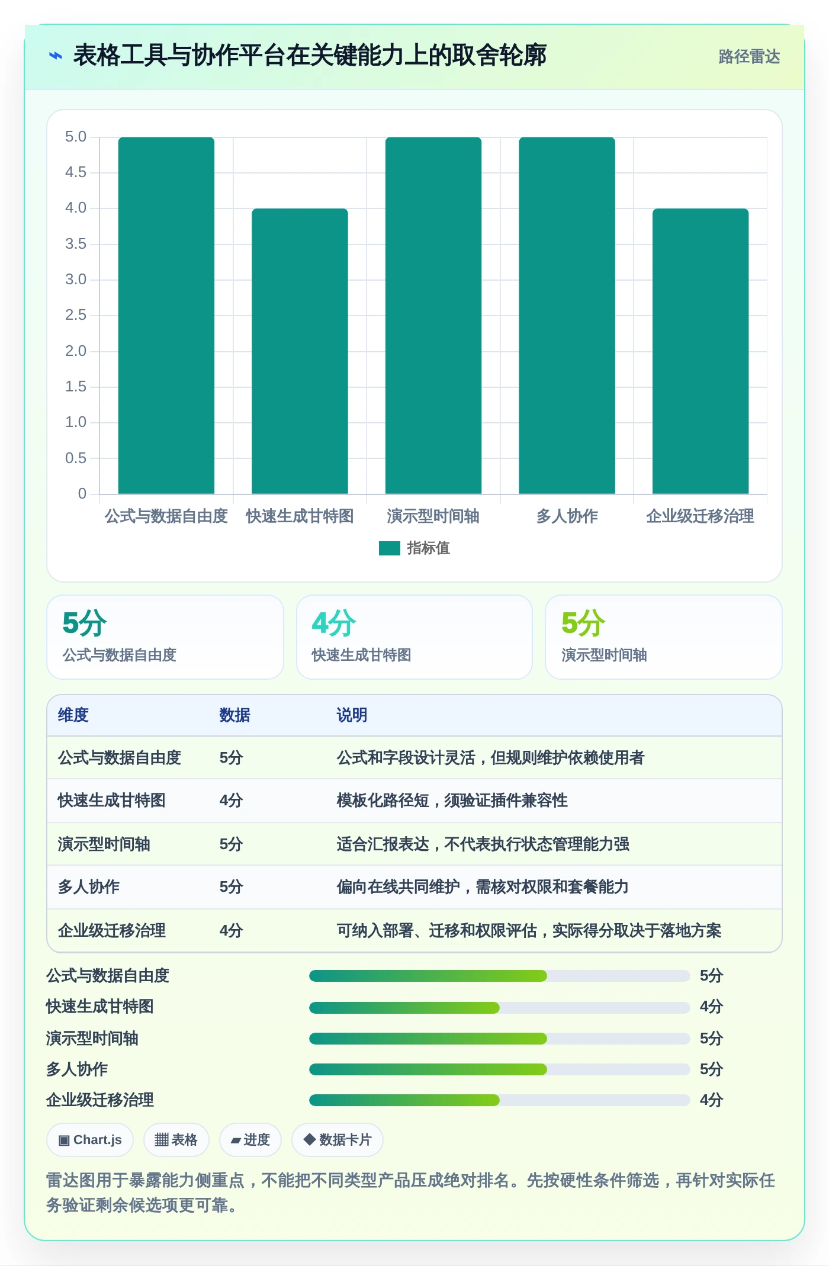Click the 表格 tag chip
This screenshot has width=829, height=1266.
pyautogui.click(x=176, y=1140)
